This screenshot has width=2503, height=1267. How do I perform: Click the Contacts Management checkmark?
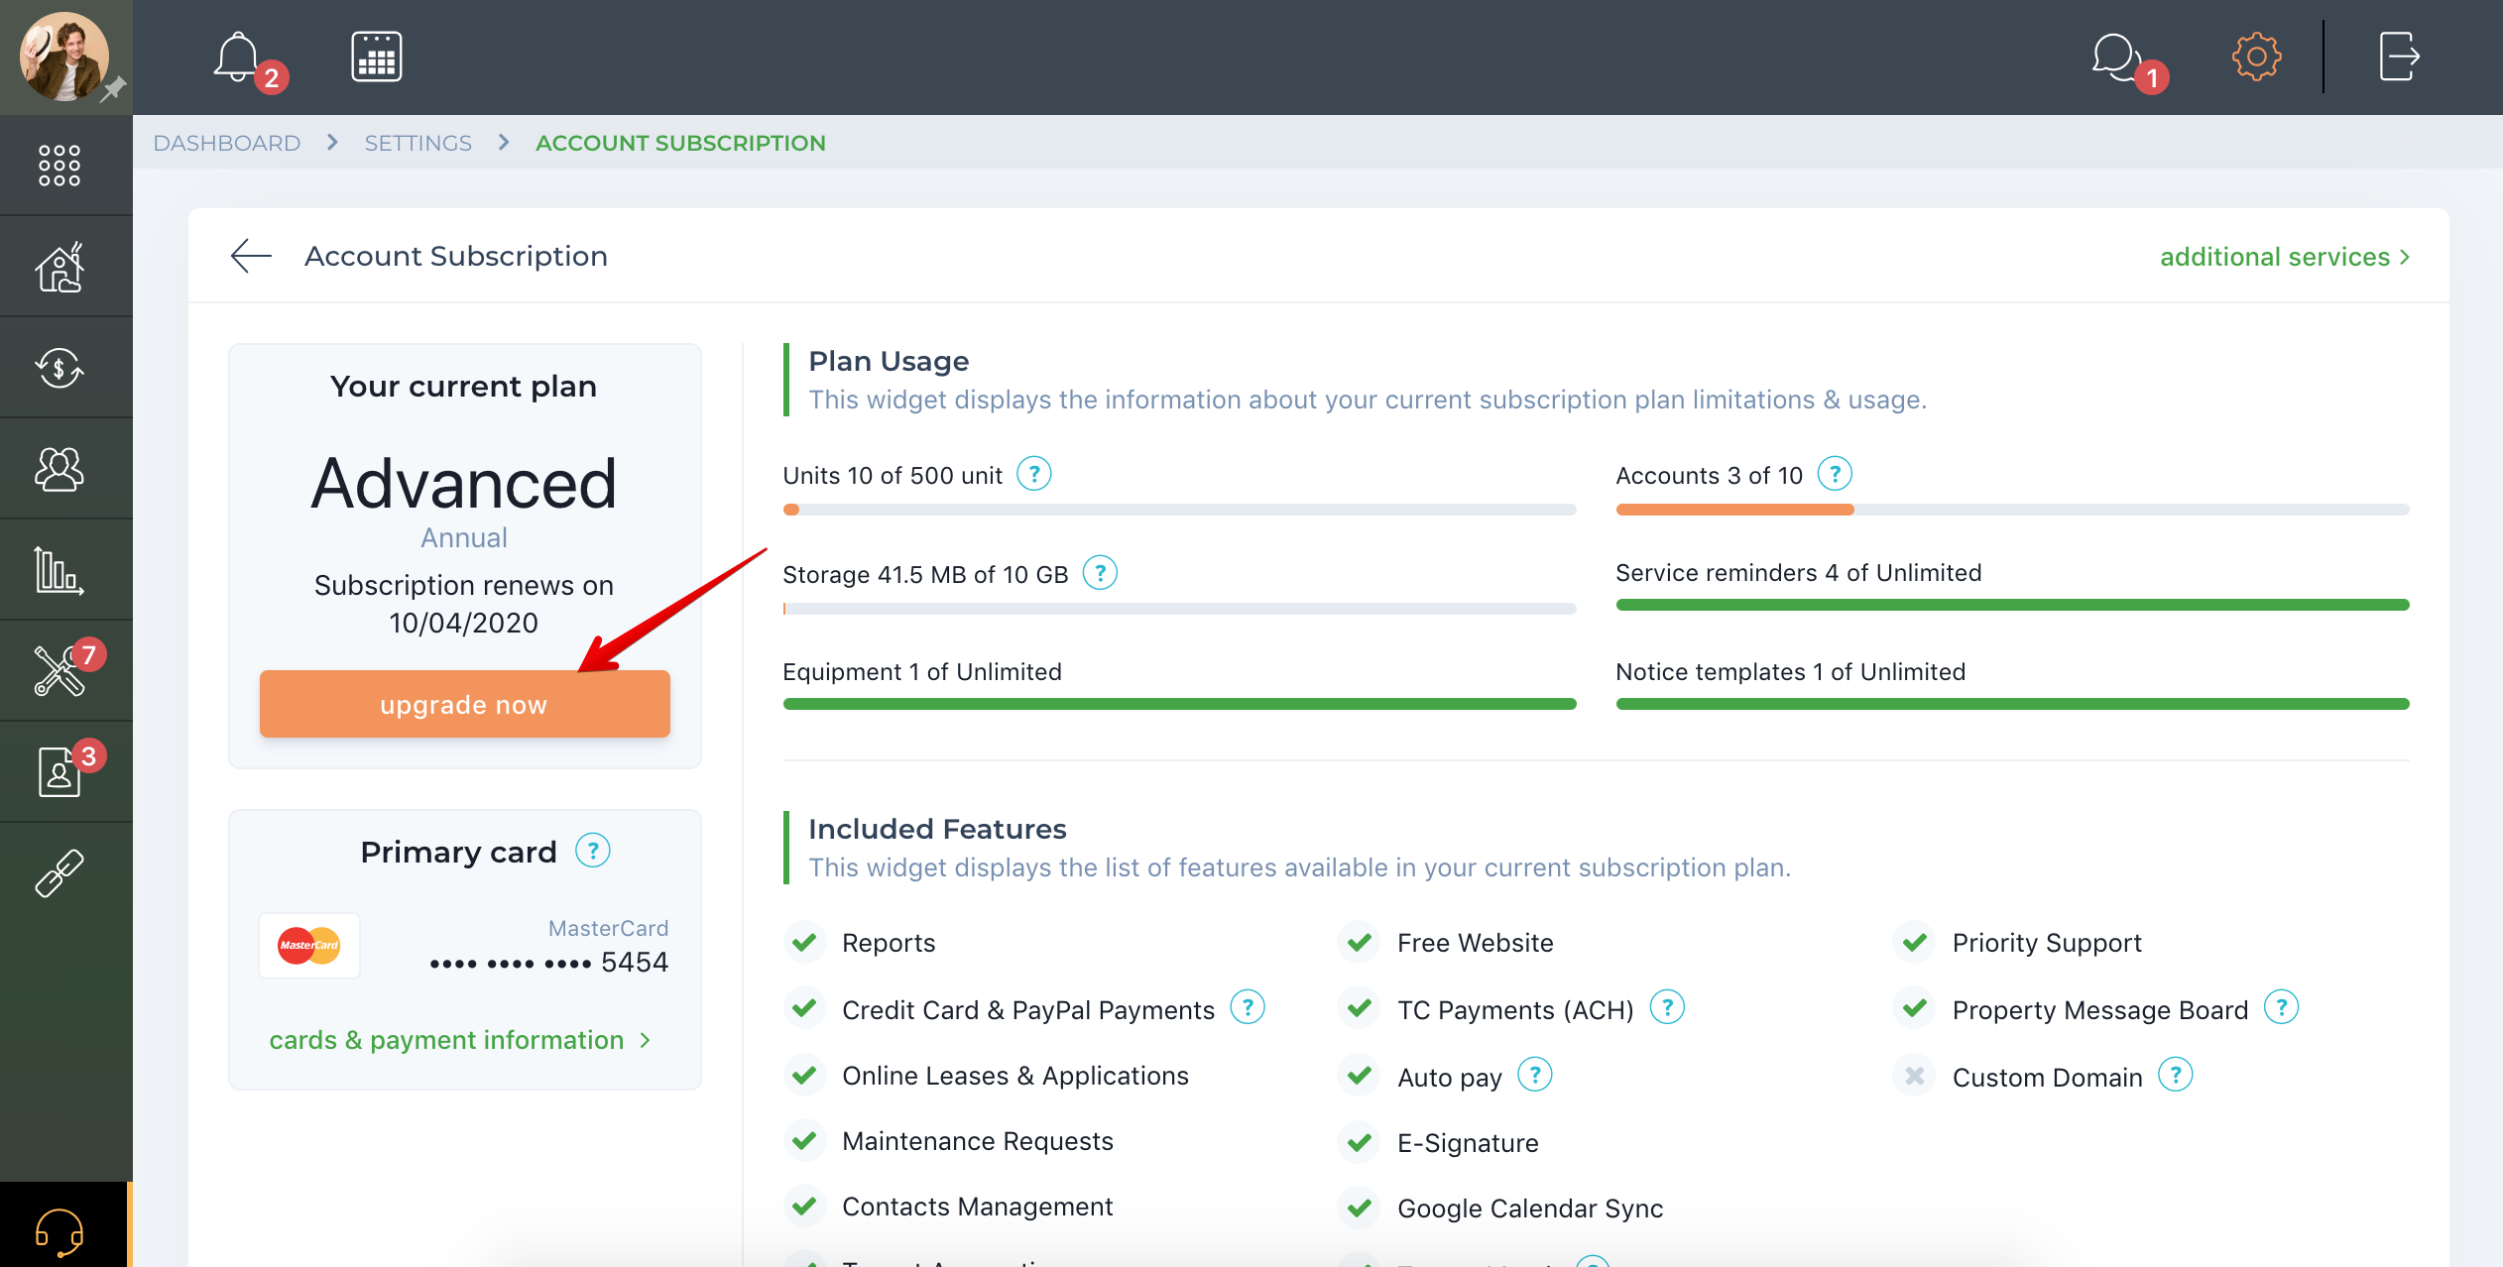click(x=804, y=1206)
